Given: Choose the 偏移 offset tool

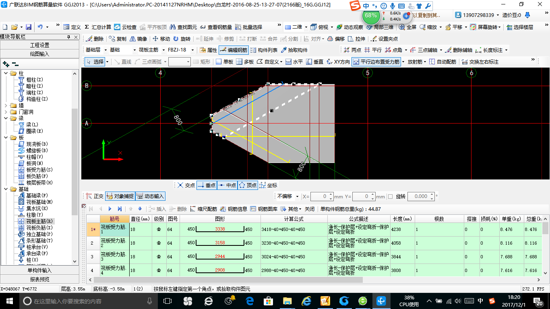Looking at the screenshot, I should click(x=336, y=39).
